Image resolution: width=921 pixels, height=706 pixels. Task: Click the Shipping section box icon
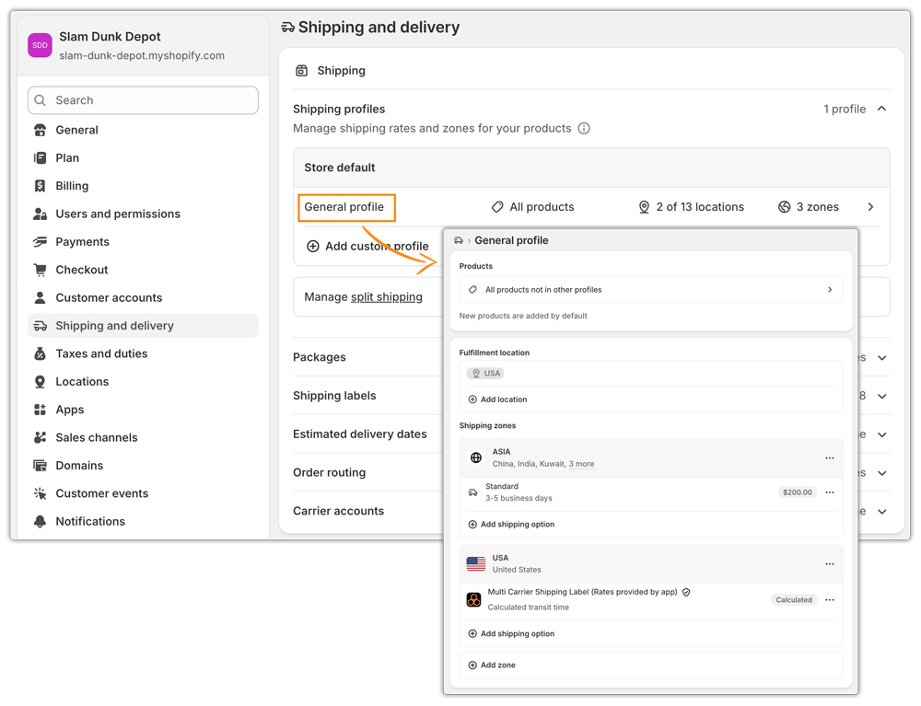point(301,71)
